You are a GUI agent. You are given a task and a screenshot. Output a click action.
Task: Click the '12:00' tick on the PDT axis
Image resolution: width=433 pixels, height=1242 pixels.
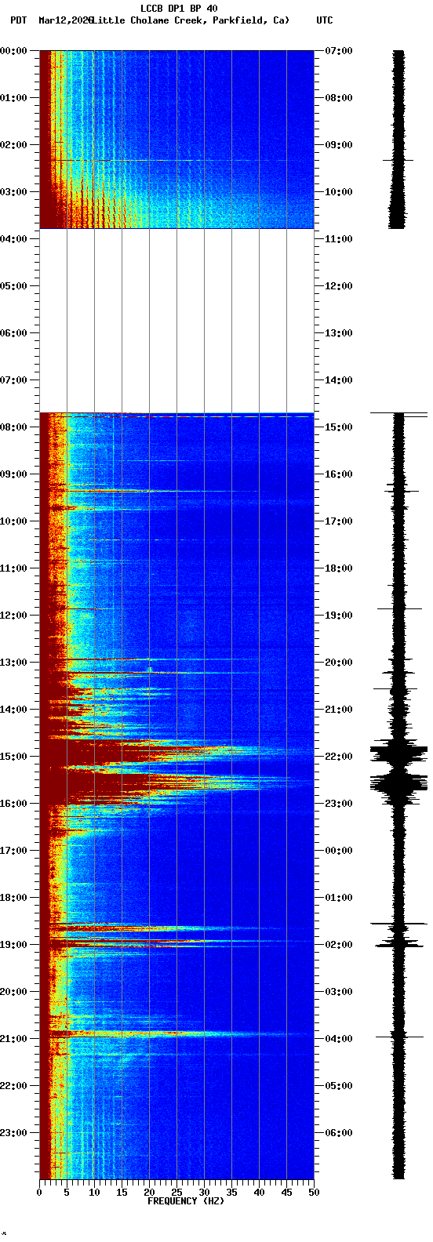point(13,615)
